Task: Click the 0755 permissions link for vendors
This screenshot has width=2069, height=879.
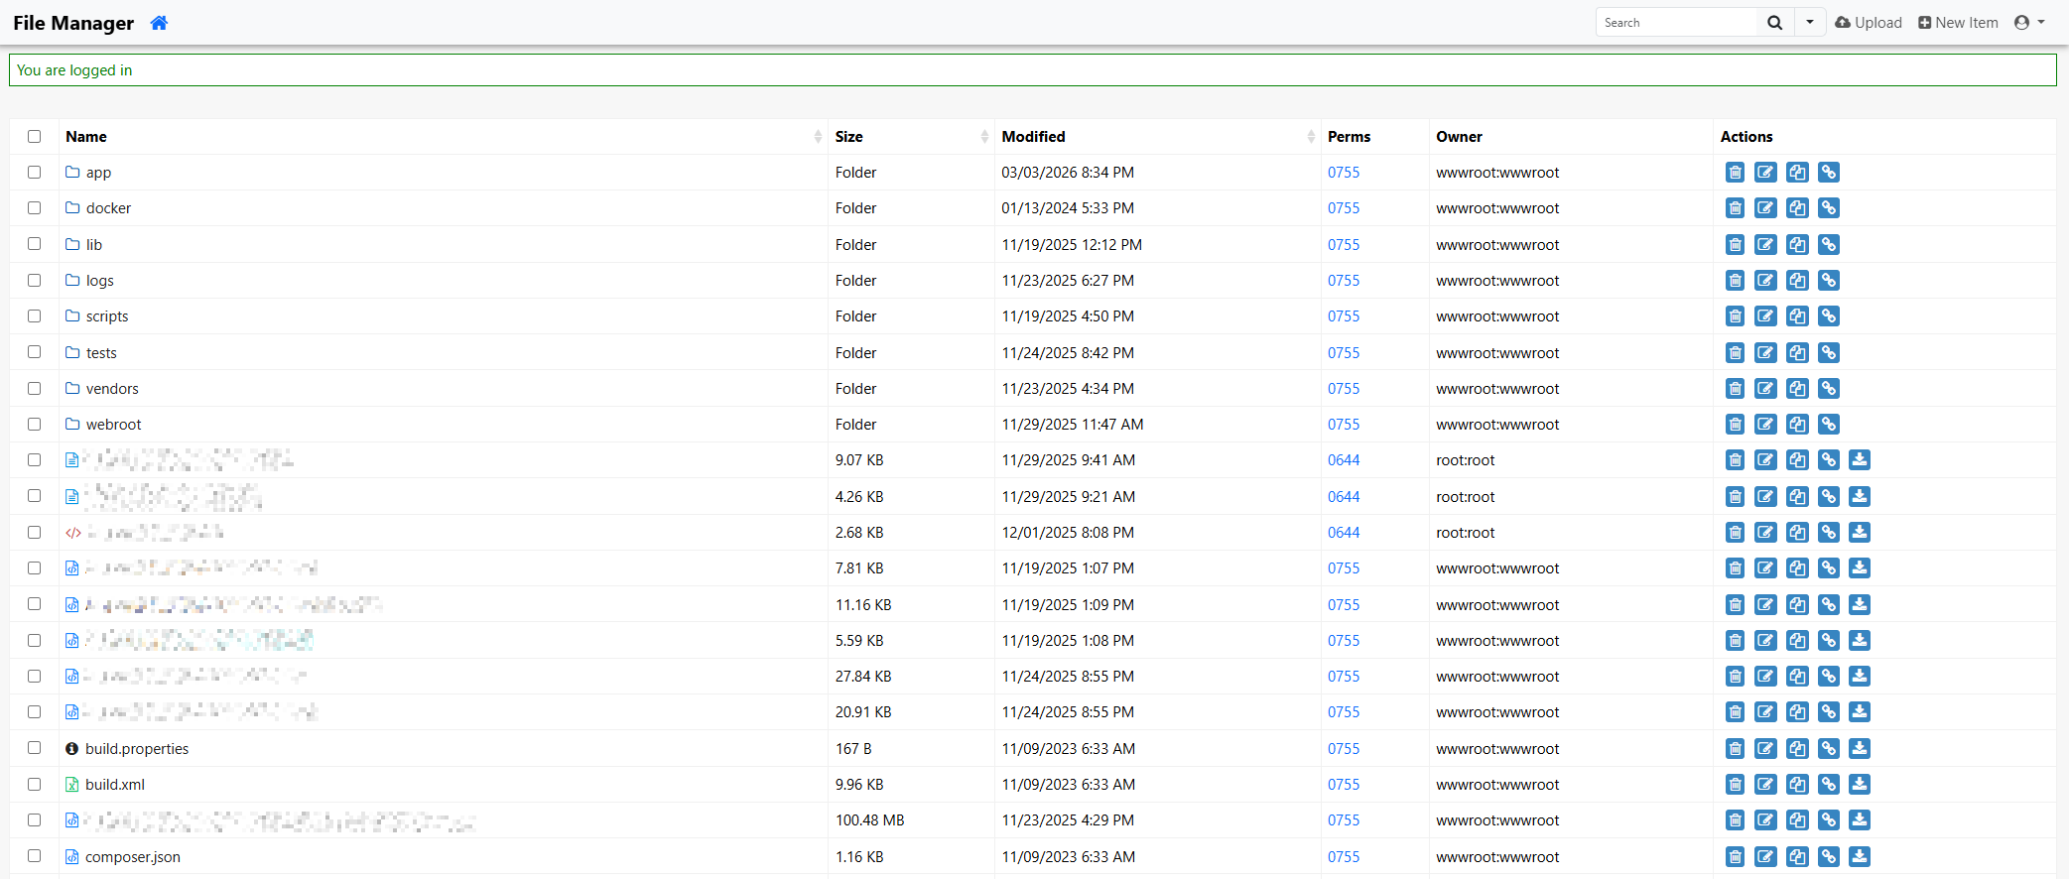Action: [1344, 389]
